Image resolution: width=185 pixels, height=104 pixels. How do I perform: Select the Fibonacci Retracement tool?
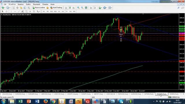[26, 12]
